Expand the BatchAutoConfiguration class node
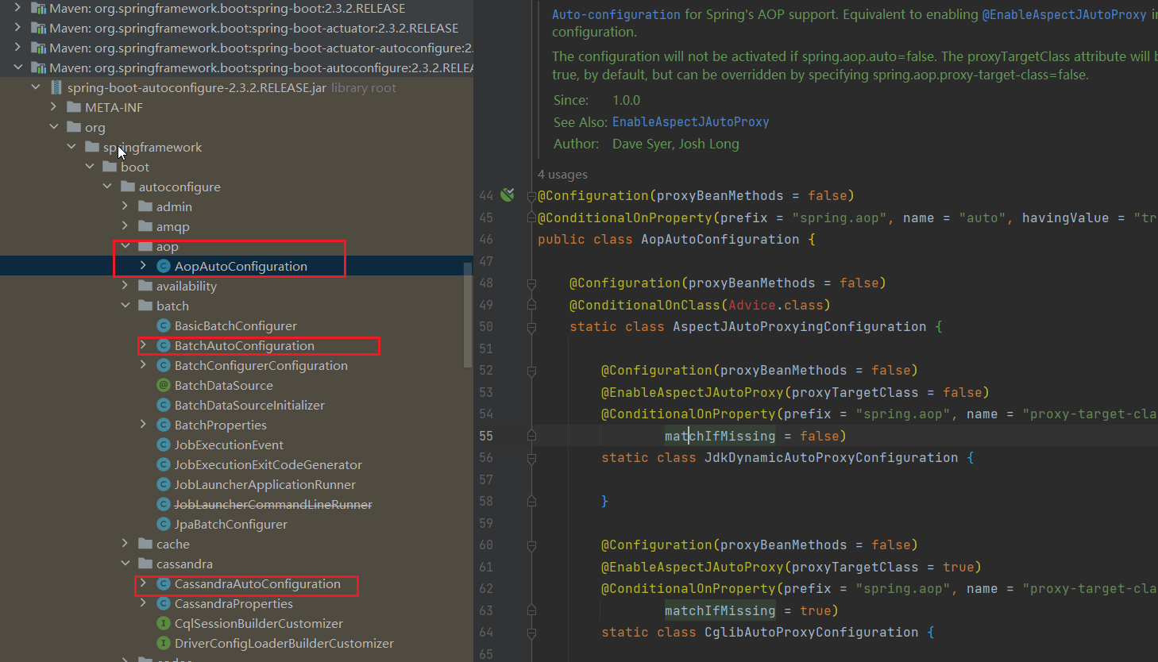Image resolution: width=1158 pixels, height=662 pixels. click(143, 345)
